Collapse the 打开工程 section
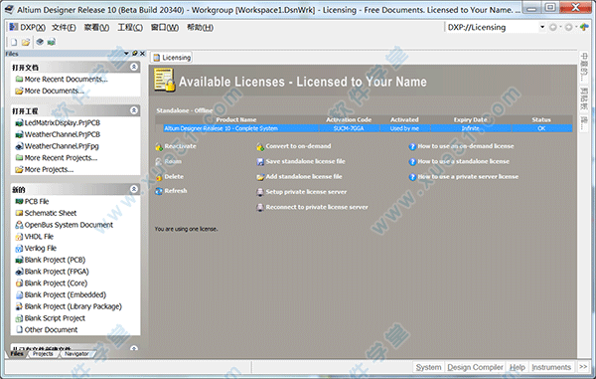The image size is (596, 379). (134, 110)
